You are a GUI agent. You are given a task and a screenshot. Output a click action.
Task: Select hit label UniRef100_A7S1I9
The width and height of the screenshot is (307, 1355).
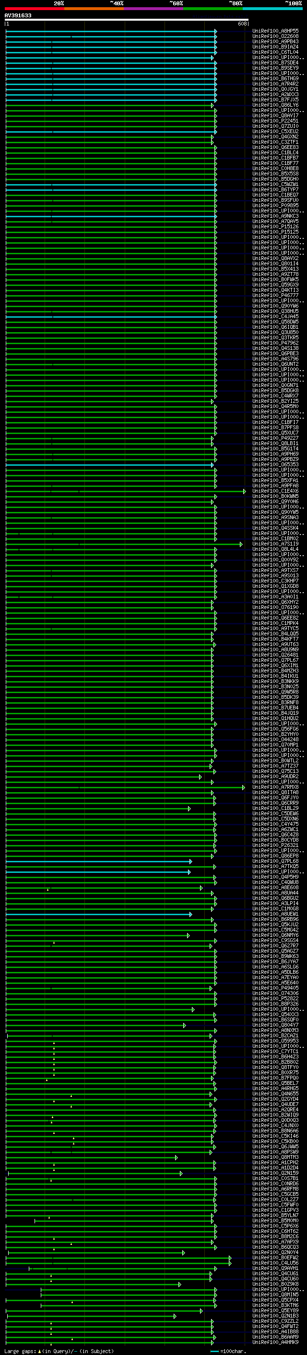(275, 544)
